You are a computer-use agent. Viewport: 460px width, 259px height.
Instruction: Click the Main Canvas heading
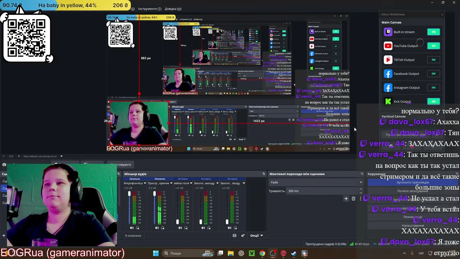(x=391, y=22)
